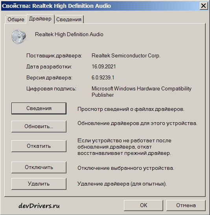Click the rollback explanation text beside Откатить
210x215 pixels.
[124, 147]
